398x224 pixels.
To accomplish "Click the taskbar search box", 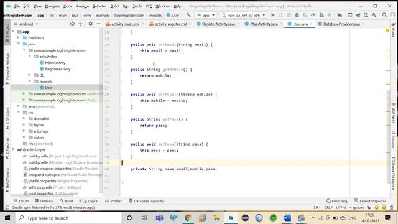I will [68, 218].
